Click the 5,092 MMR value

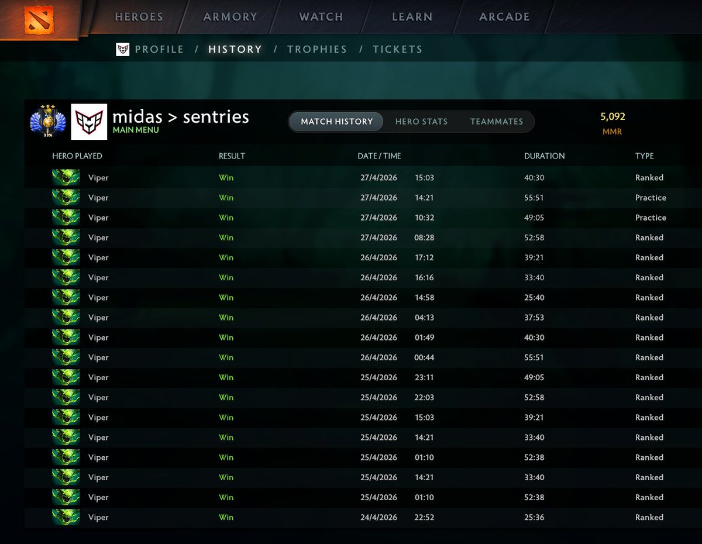click(x=612, y=116)
